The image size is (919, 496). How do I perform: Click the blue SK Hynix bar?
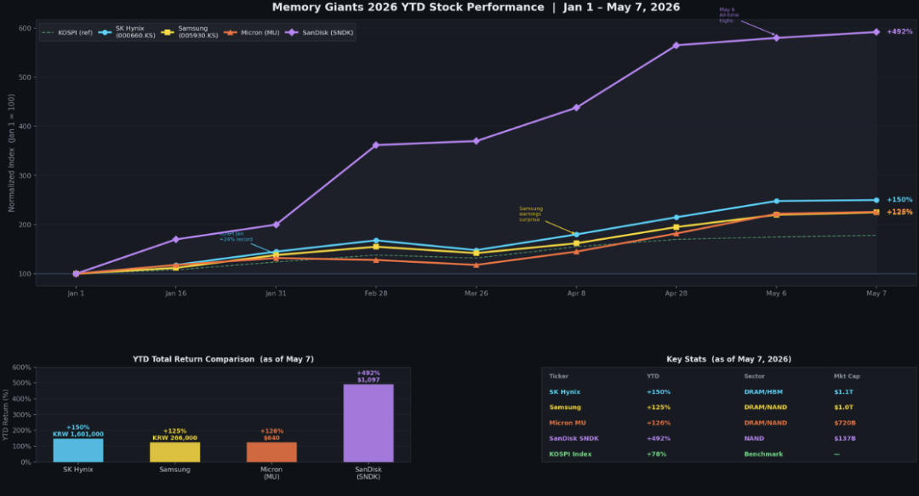[x=78, y=450]
